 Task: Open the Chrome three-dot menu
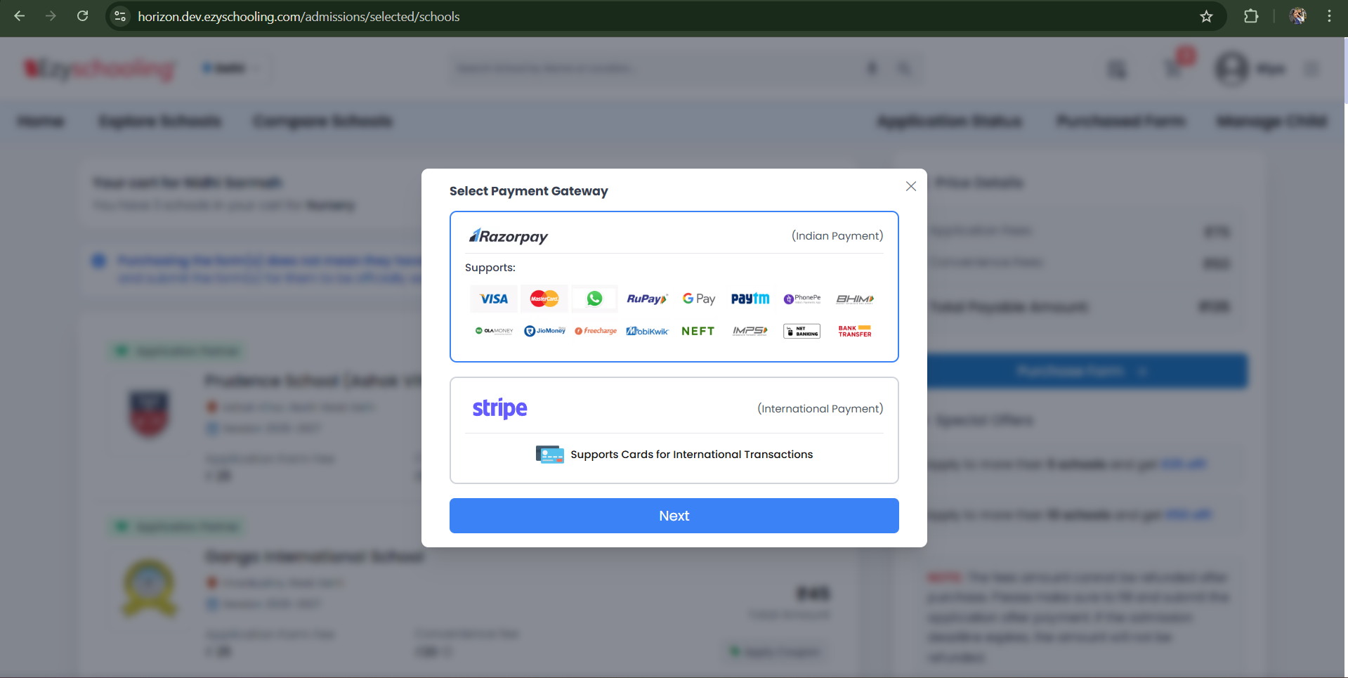click(x=1329, y=16)
